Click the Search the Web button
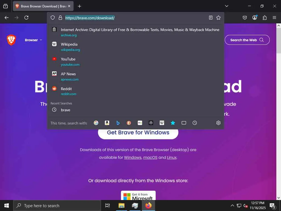281x211 pixels. click(x=247, y=40)
